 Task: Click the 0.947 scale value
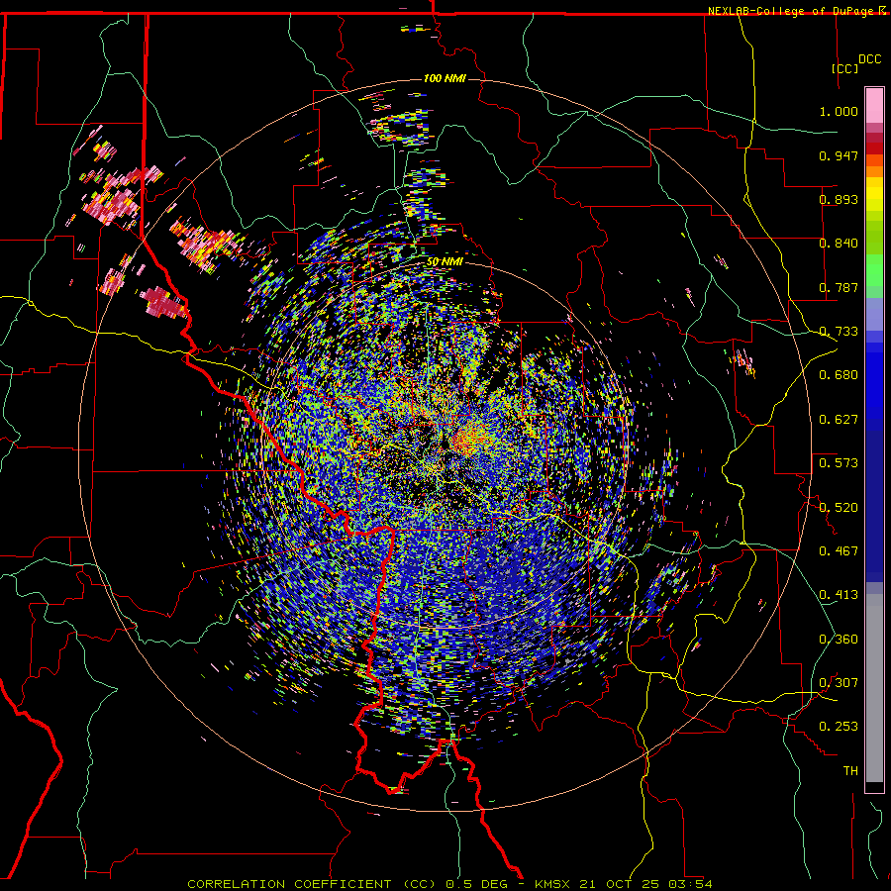click(x=839, y=155)
